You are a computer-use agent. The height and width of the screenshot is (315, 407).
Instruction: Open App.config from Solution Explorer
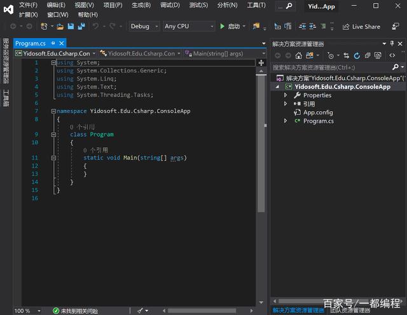point(317,112)
